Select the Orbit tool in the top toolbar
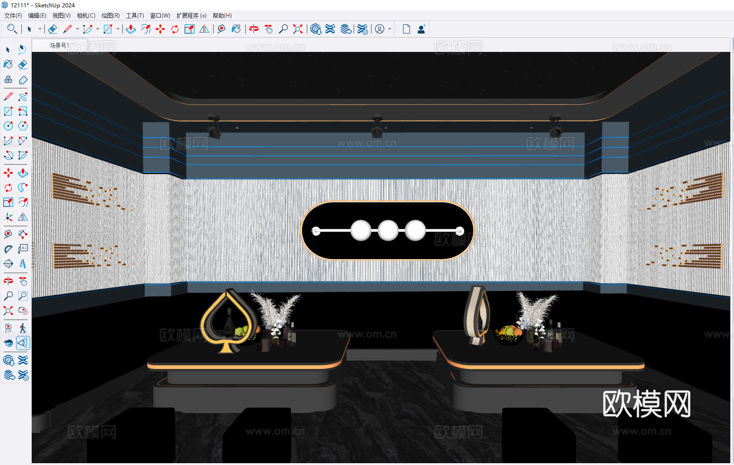Screen dimensions: 734x465 click(x=254, y=29)
